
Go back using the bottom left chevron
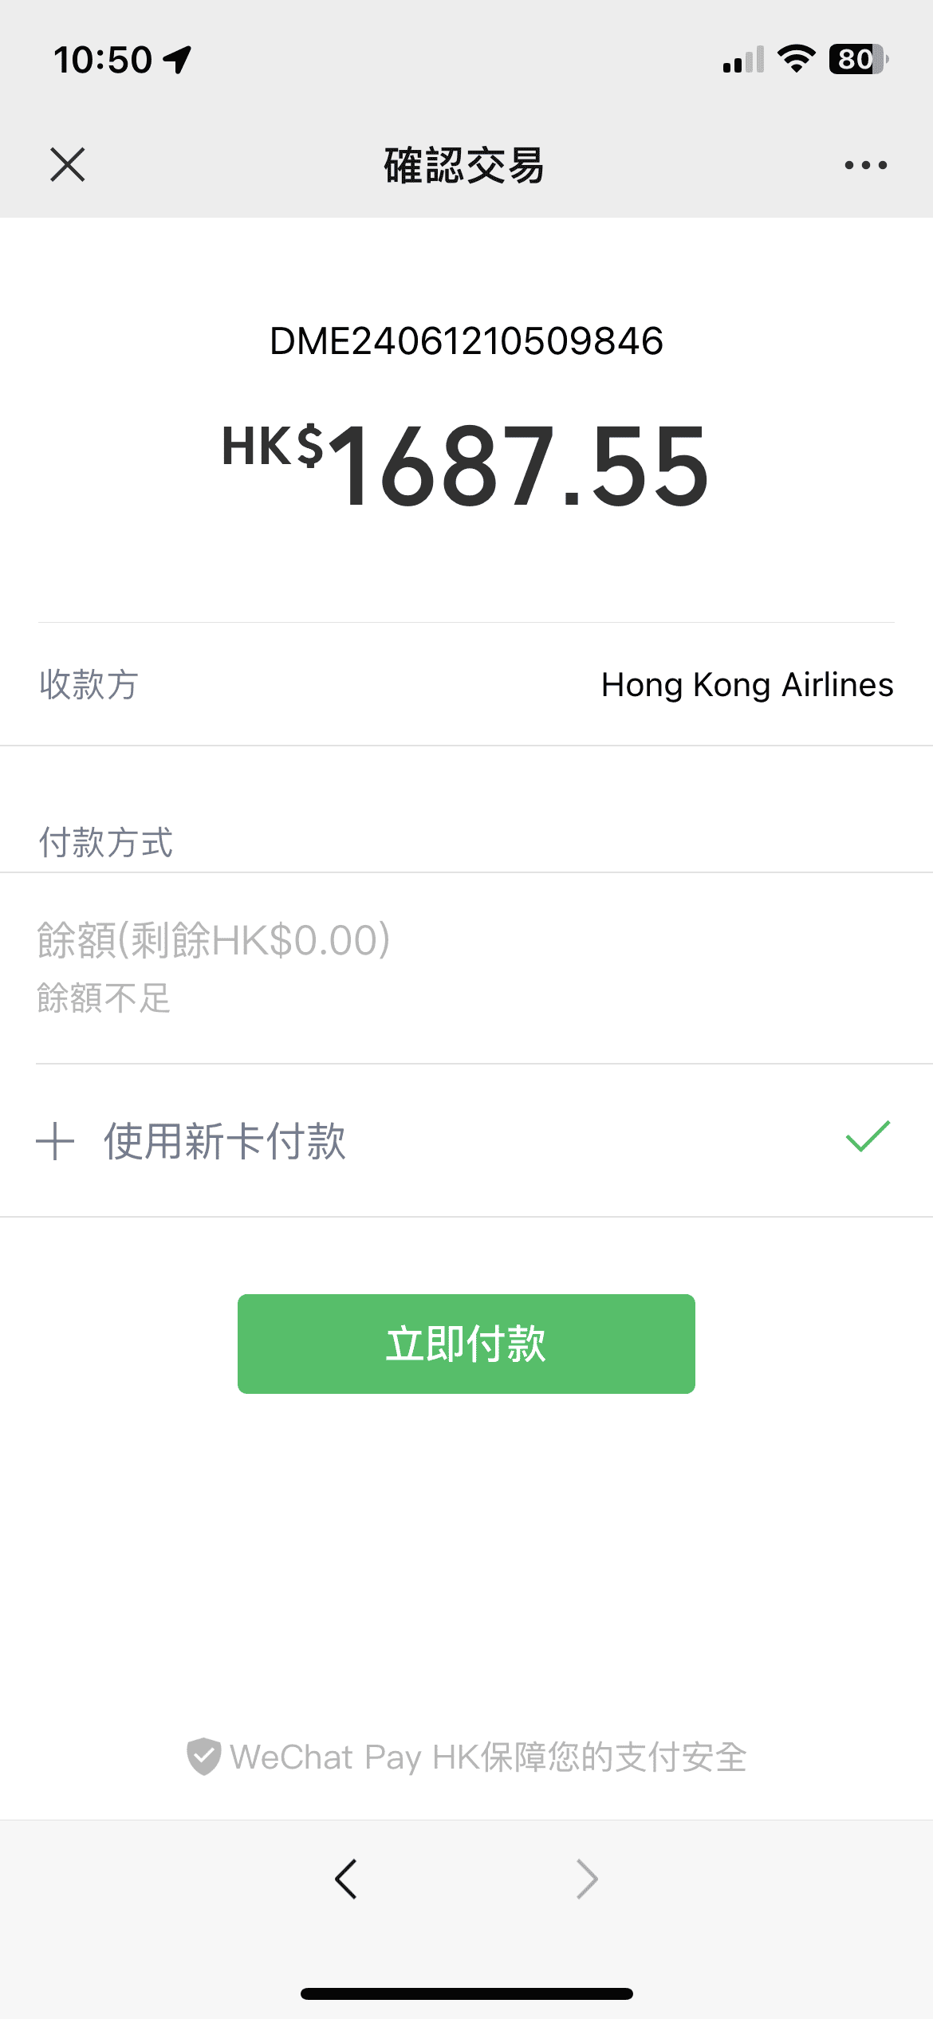click(346, 1879)
